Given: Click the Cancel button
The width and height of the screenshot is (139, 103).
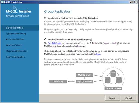Looking at the screenshot, I should [129, 98].
